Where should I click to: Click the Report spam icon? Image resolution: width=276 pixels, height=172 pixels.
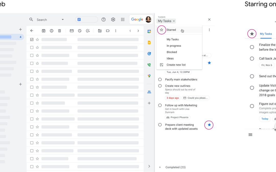pos(52,31)
